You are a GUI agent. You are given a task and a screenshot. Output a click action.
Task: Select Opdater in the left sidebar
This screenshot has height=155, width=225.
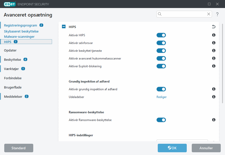tap(10, 50)
